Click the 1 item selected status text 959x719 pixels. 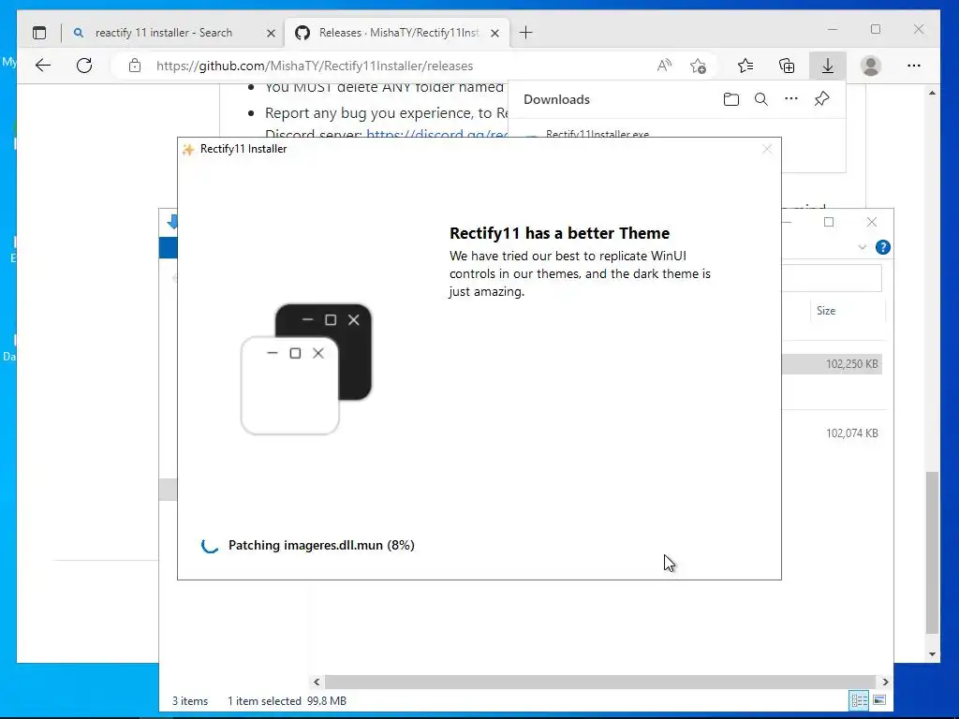pos(264,701)
